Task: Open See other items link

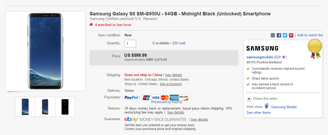Action: pyautogui.click(x=258, y=112)
